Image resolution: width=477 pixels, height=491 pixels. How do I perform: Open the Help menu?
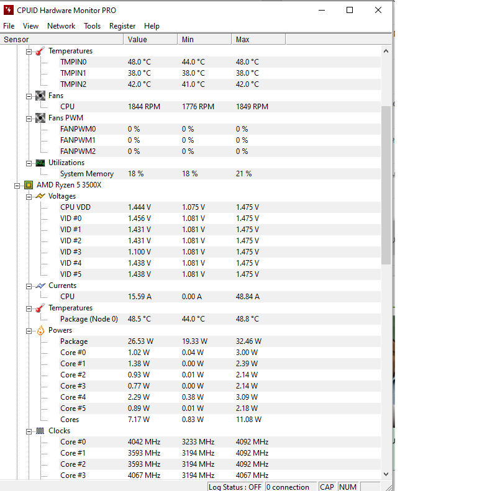click(x=152, y=26)
